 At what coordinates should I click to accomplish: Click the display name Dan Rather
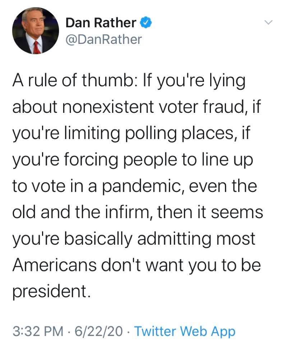tap(101, 23)
